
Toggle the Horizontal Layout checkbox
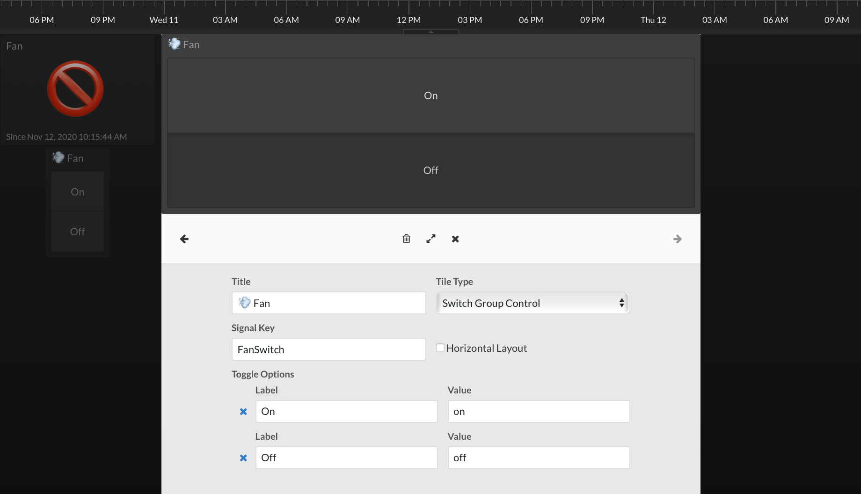click(x=440, y=348)
